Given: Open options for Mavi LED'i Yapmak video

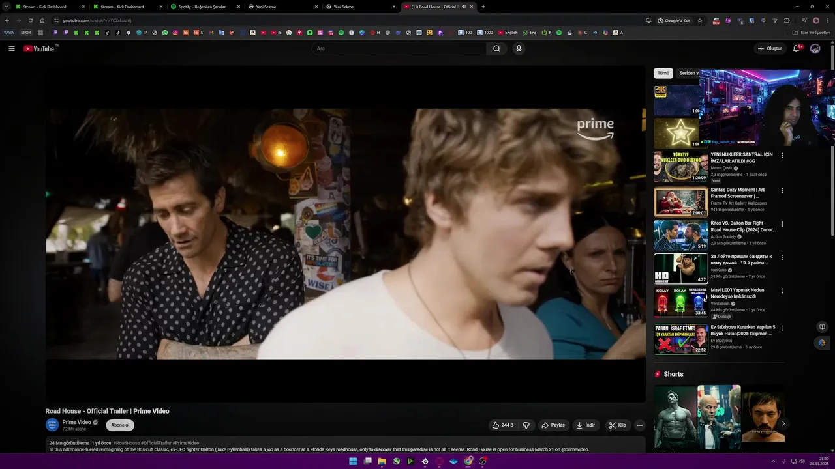Looking at the screenshot, I should (782, 291).
